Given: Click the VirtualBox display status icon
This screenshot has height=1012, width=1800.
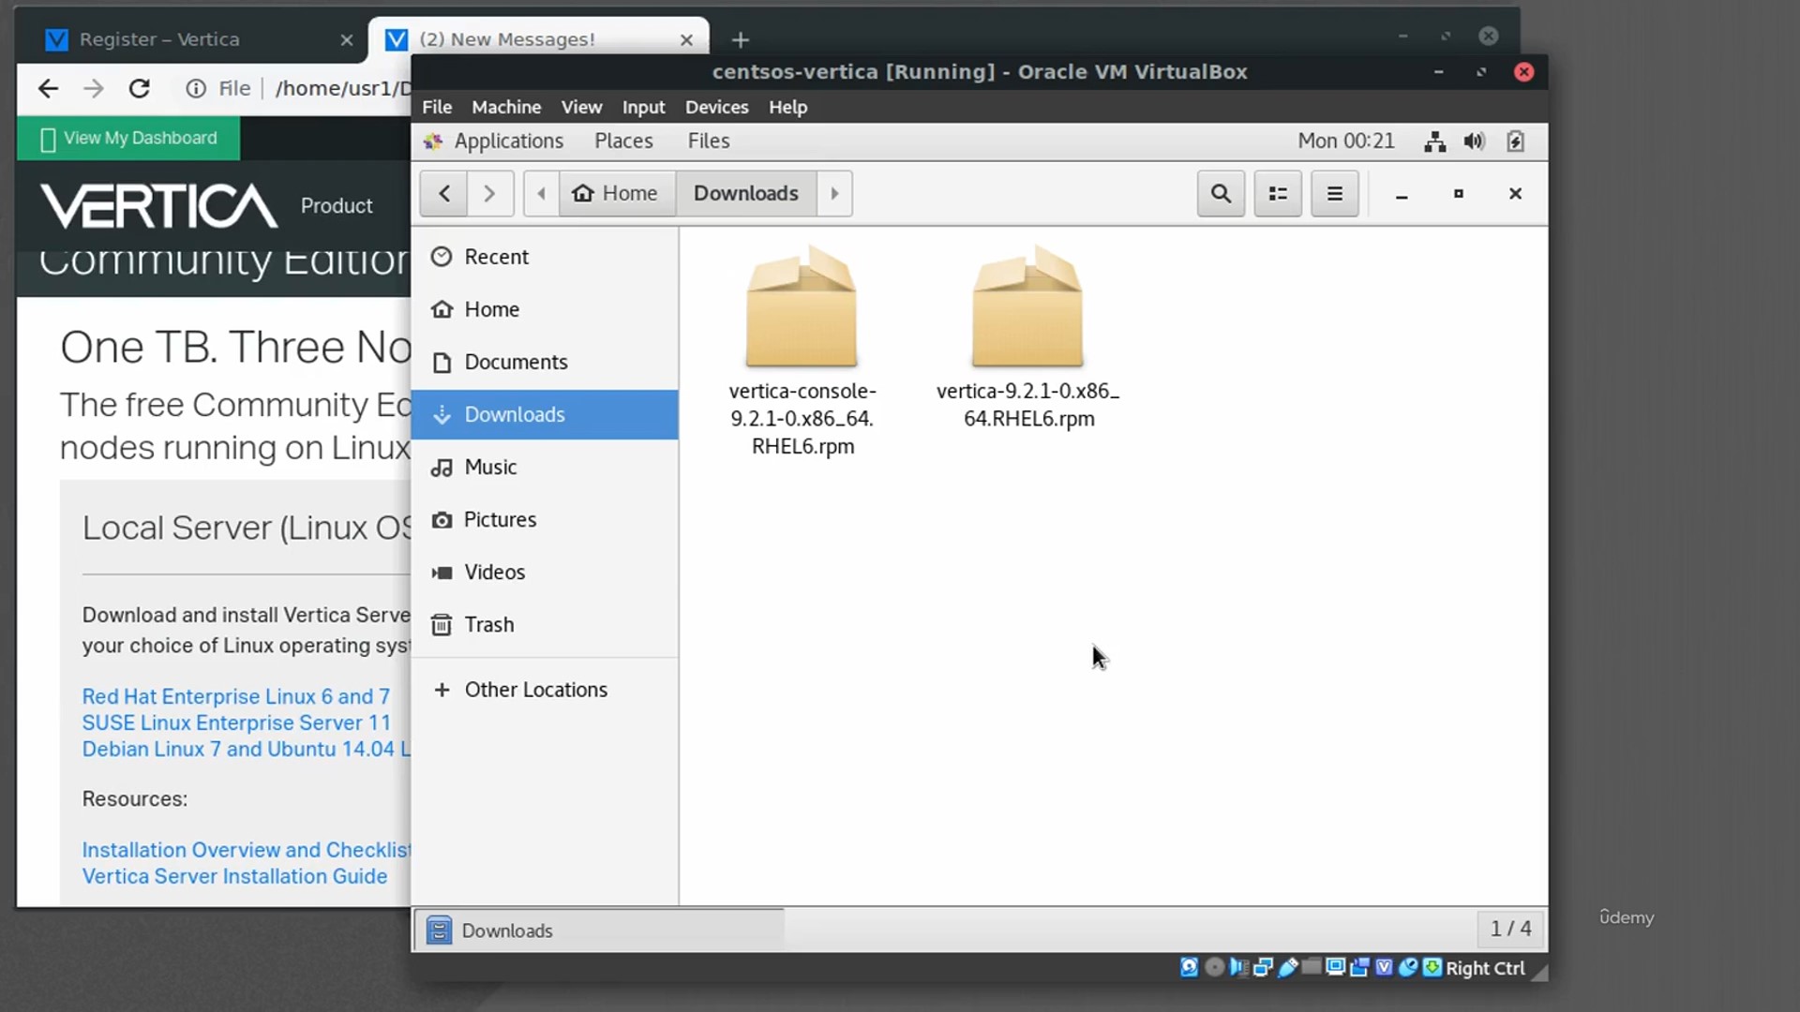Looking at the screenshot, I should pyautogui.click(x=1336, y=967).
